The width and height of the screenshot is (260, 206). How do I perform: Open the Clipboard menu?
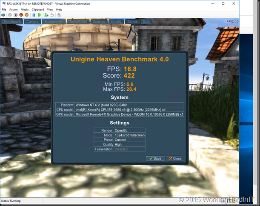38,9
